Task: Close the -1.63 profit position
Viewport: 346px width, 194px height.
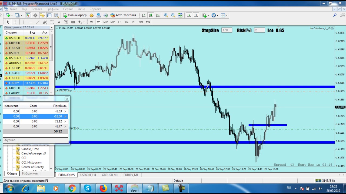Action: pos(65,111)
